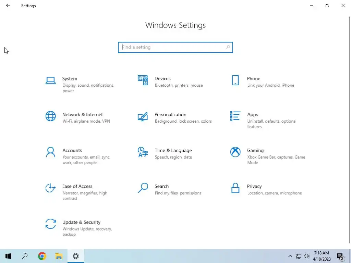Image resolution: width=351 pixels, height=263 pixels.
Task: Open the taskbar clock and date
Action: click(322, 256)
